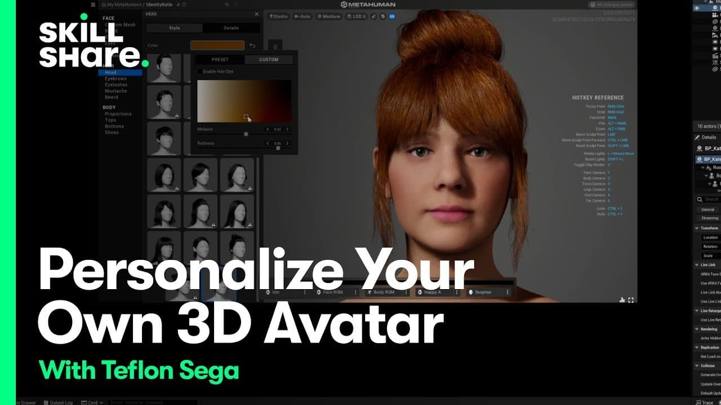Select the General filter in Unreal Details
721x405 pixels.
[x=707, y=209]
